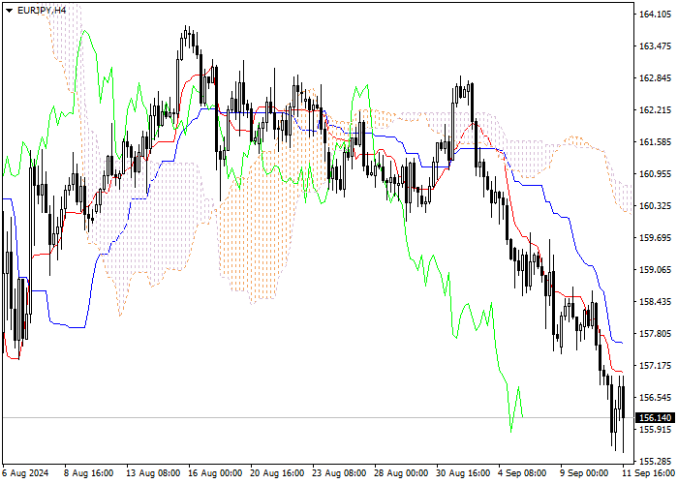
Task: Click the 162.215 price axis label
Action: 655,110
